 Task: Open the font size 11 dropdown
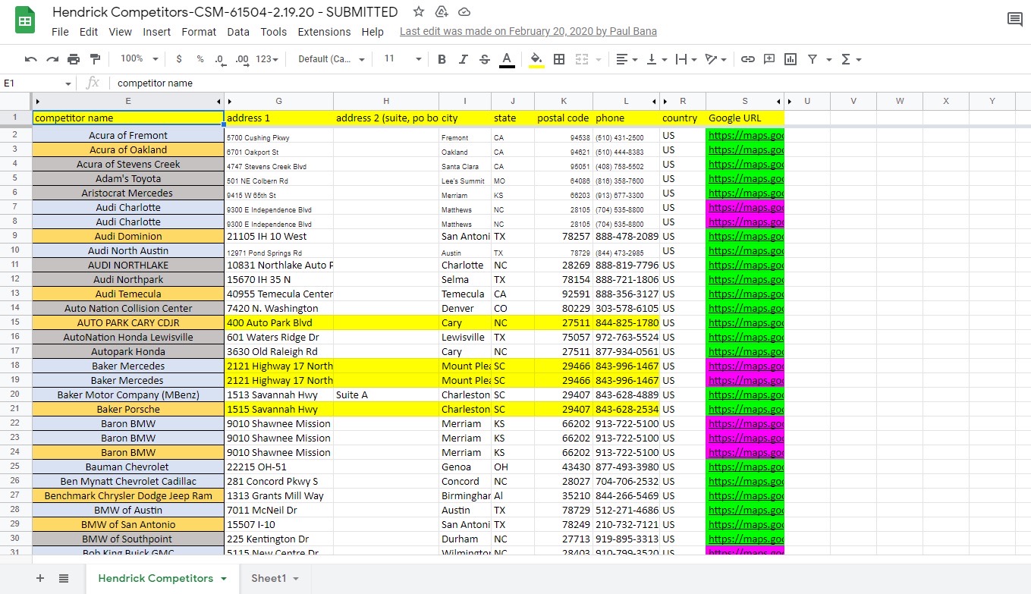tap(402, 59)
